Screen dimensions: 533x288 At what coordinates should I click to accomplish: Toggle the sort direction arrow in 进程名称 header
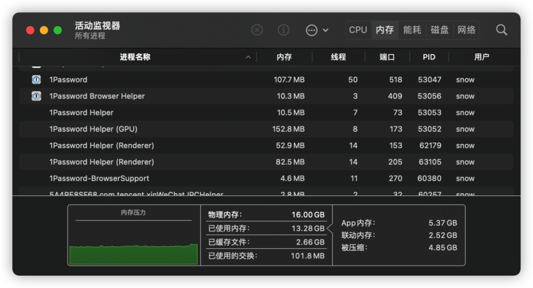coord(248,57)
